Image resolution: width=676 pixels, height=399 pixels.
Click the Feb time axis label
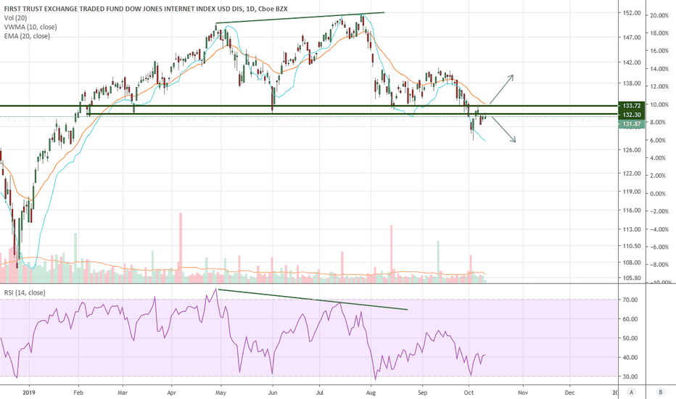pyautogui.click(x=78, y=392)
